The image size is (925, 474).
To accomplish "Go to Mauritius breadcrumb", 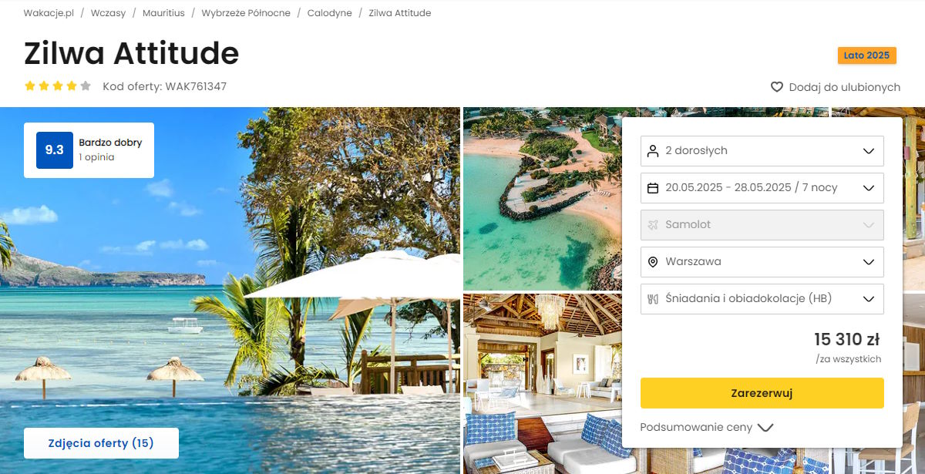I will (163, 13).
